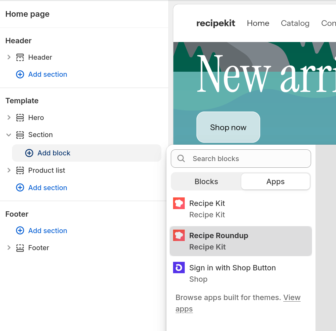This screenshot has width=336, height=331.
Task: Click the purple Shop app icon
Action: coord(179,268)
